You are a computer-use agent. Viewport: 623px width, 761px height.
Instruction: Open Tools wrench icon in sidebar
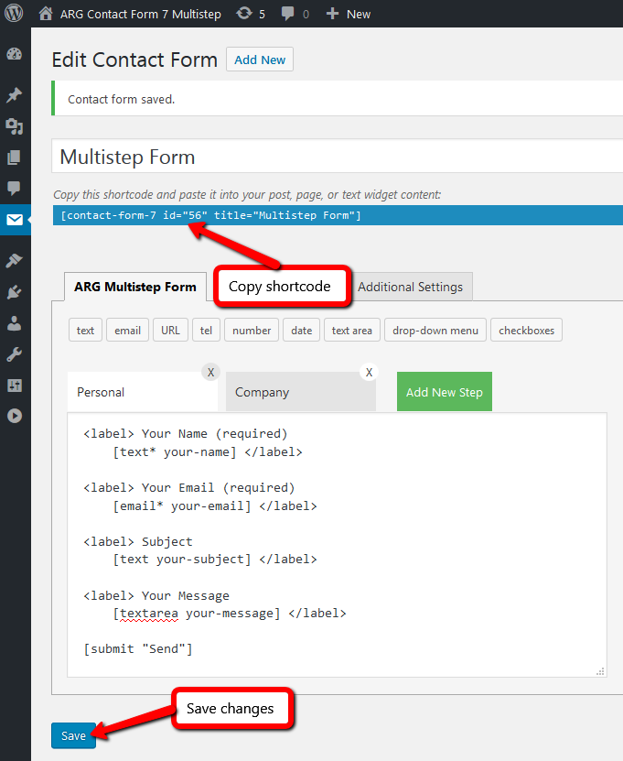[x=15, y=354]
